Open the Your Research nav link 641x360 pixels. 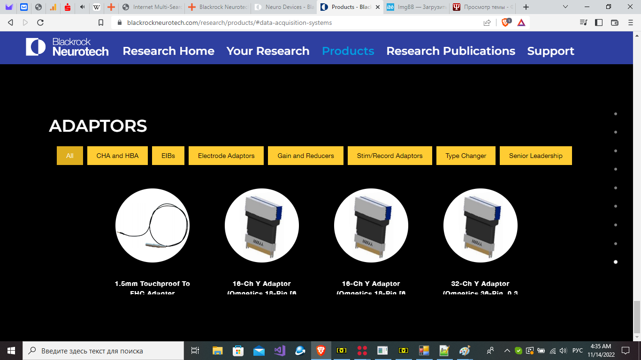pos(268,51)
